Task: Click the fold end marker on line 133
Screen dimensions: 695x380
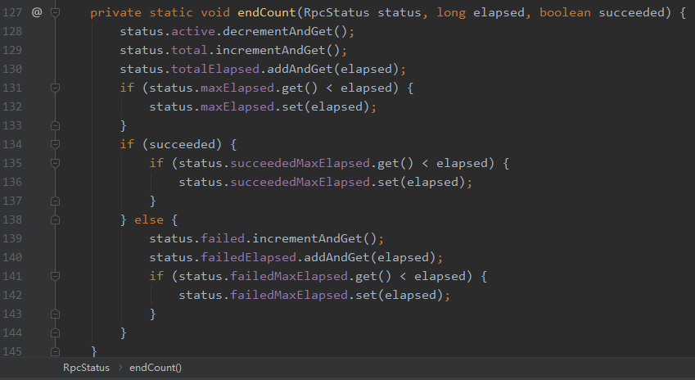Action: coord(55,125)
